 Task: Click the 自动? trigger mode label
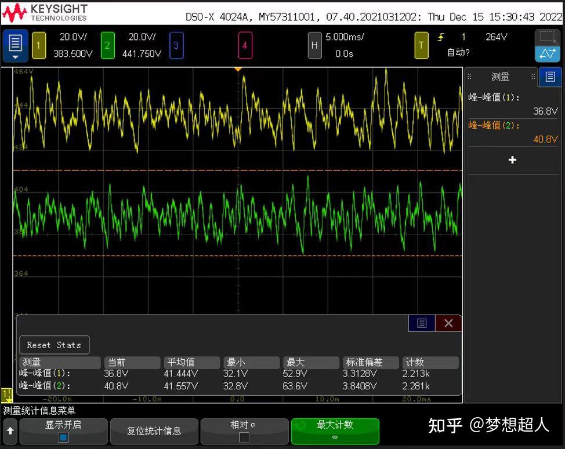[x=458, y=53]
